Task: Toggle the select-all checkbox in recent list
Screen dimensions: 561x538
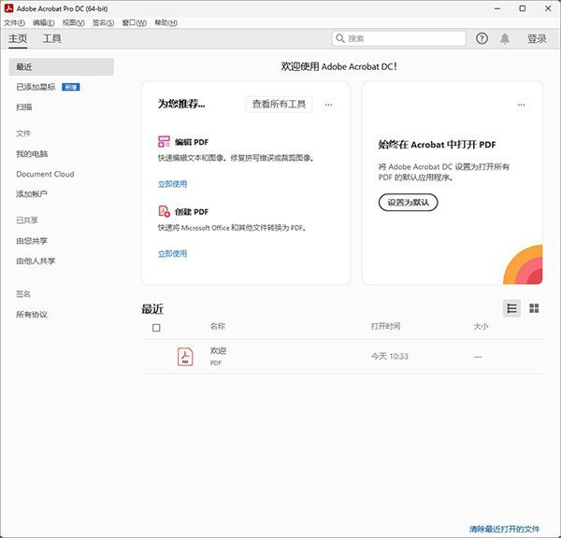Action: coord(156,328)
